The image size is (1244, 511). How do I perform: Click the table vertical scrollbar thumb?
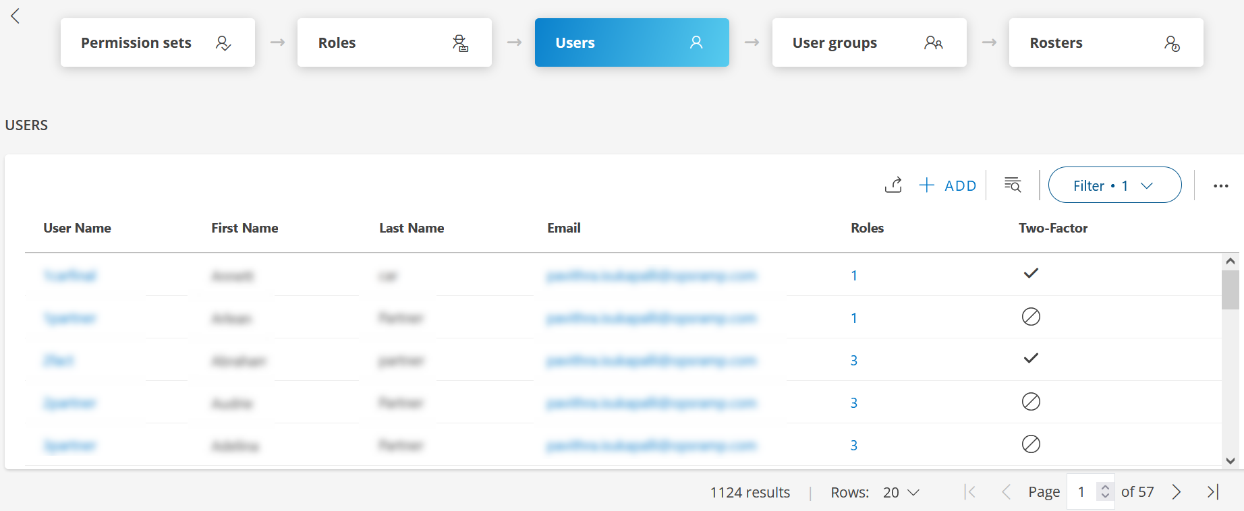pos(1231,289)
